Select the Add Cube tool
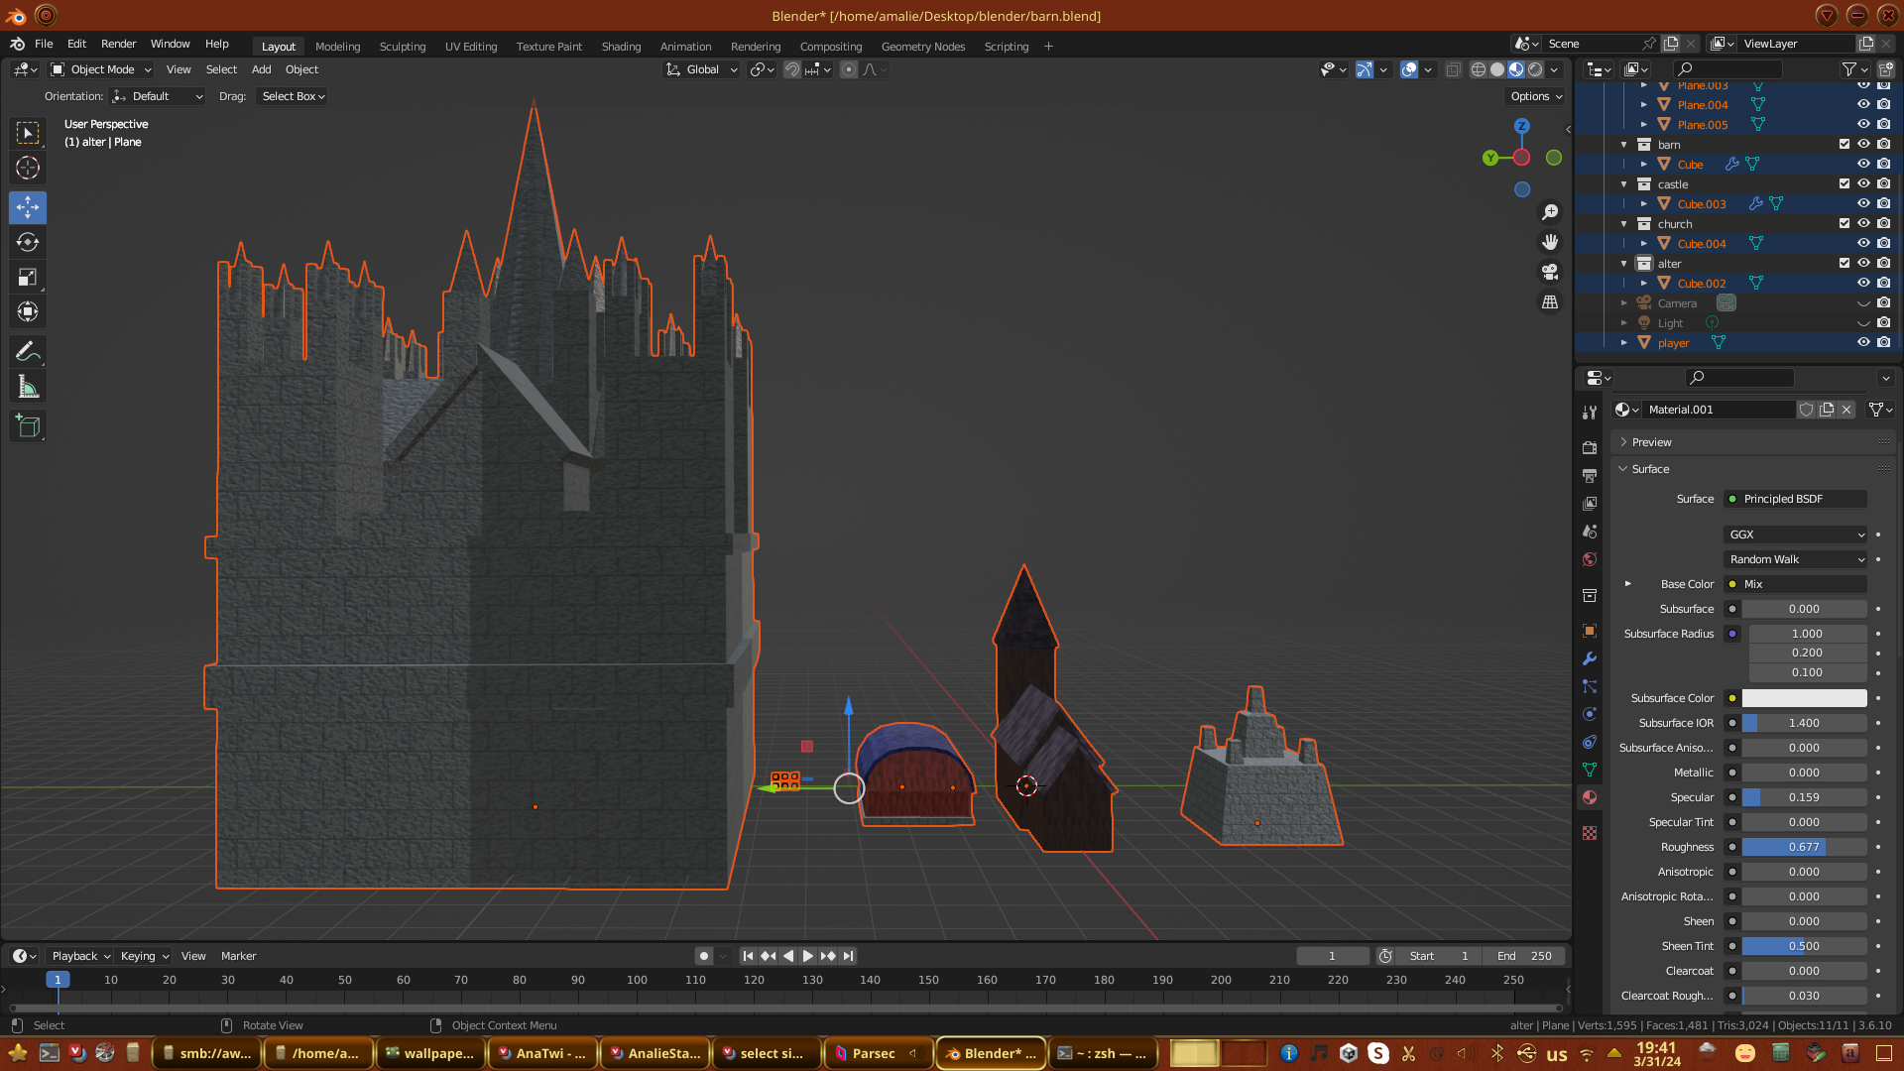 click(x=28, y=427)
